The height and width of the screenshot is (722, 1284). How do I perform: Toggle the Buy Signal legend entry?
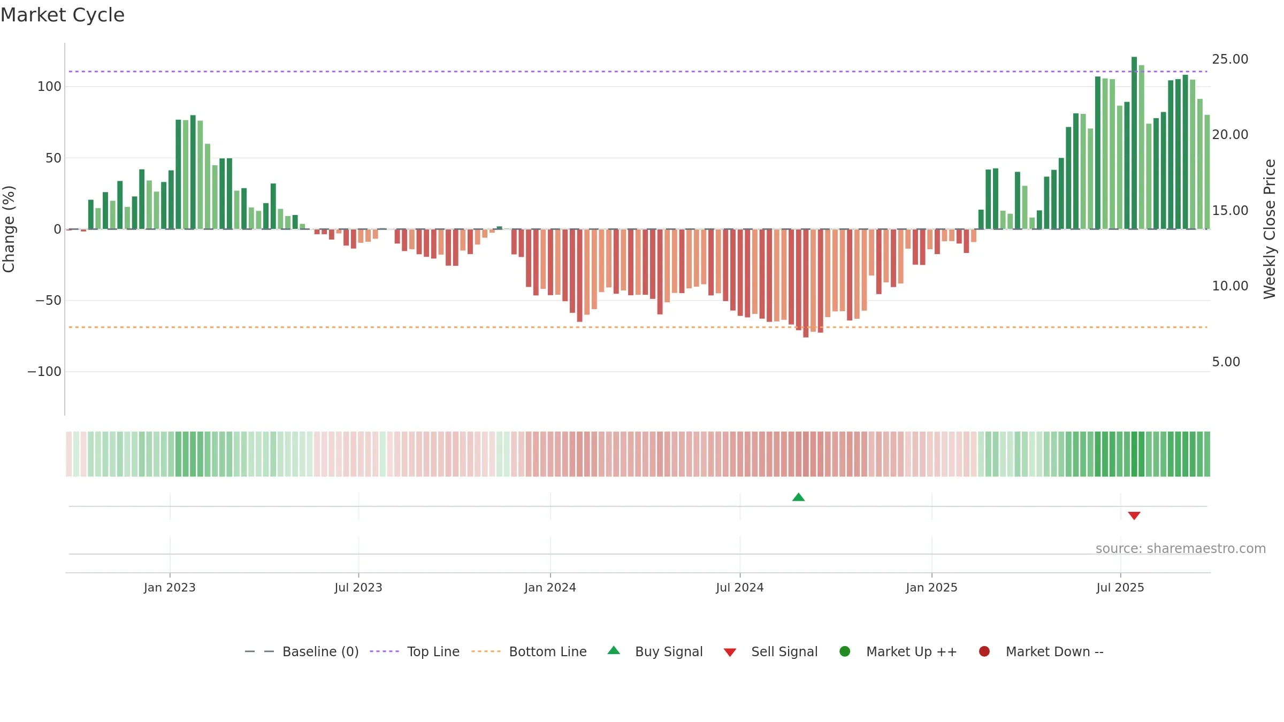[655, 651]
